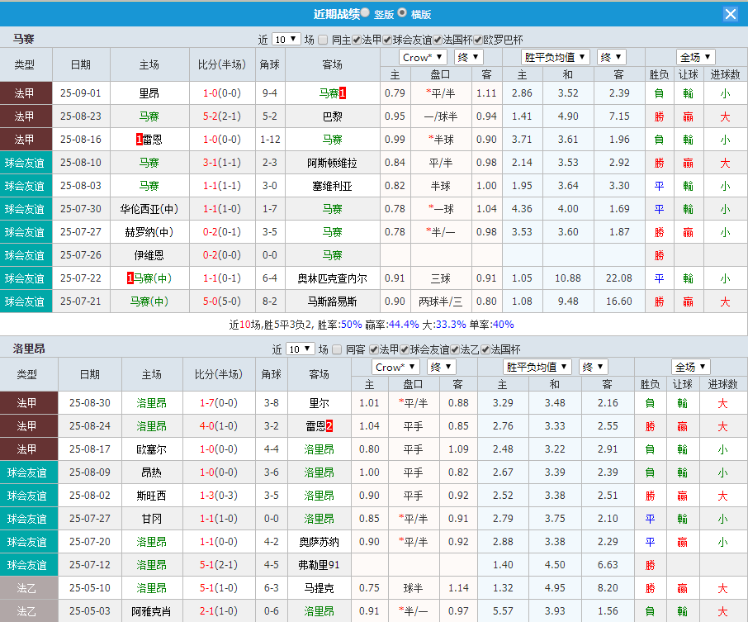Close the 近期战绩 panel with the X
748x622 pixels.
730,13
